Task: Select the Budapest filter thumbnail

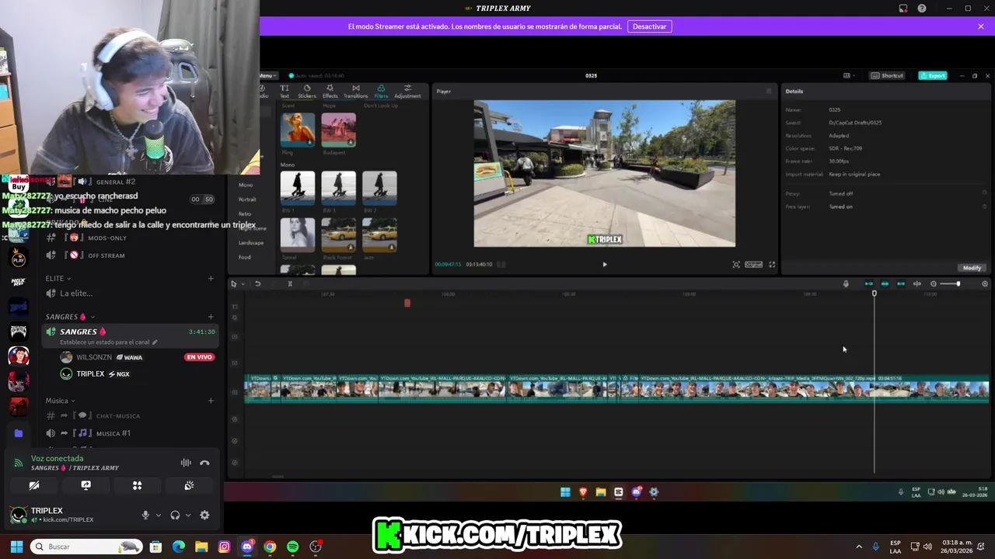Action: click(339, 130)
